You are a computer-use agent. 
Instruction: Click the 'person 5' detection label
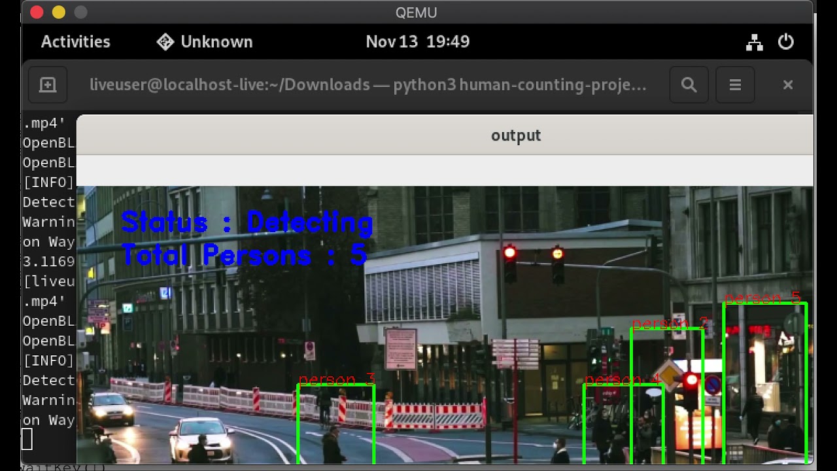(762, 298)
